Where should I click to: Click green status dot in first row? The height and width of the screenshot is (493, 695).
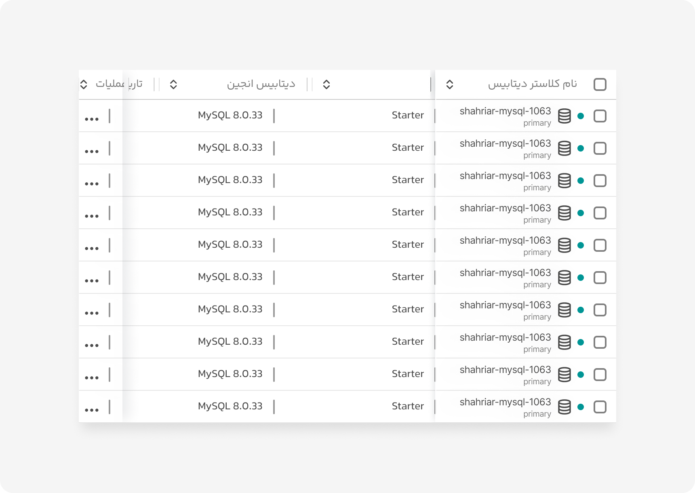coord(581,116)
